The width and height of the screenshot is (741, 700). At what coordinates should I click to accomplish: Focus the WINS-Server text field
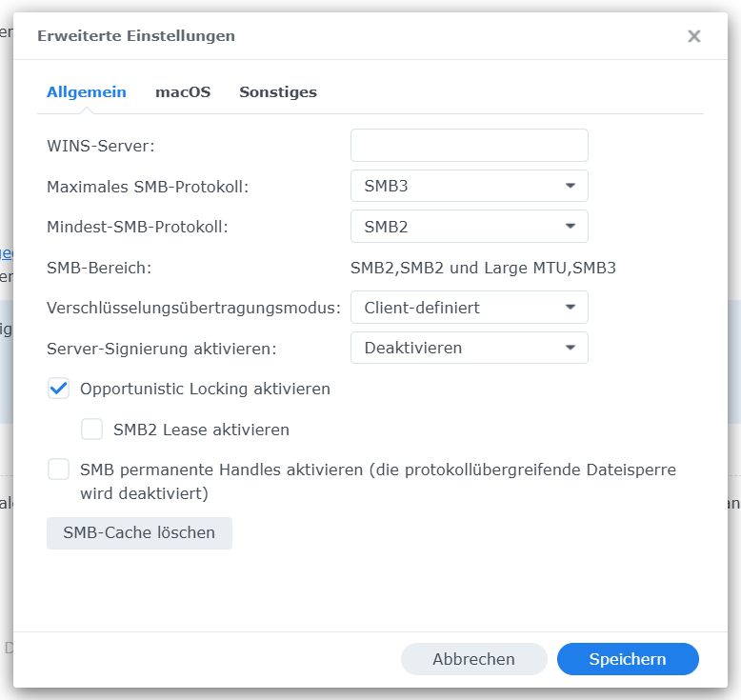click(x=469, y=146)
